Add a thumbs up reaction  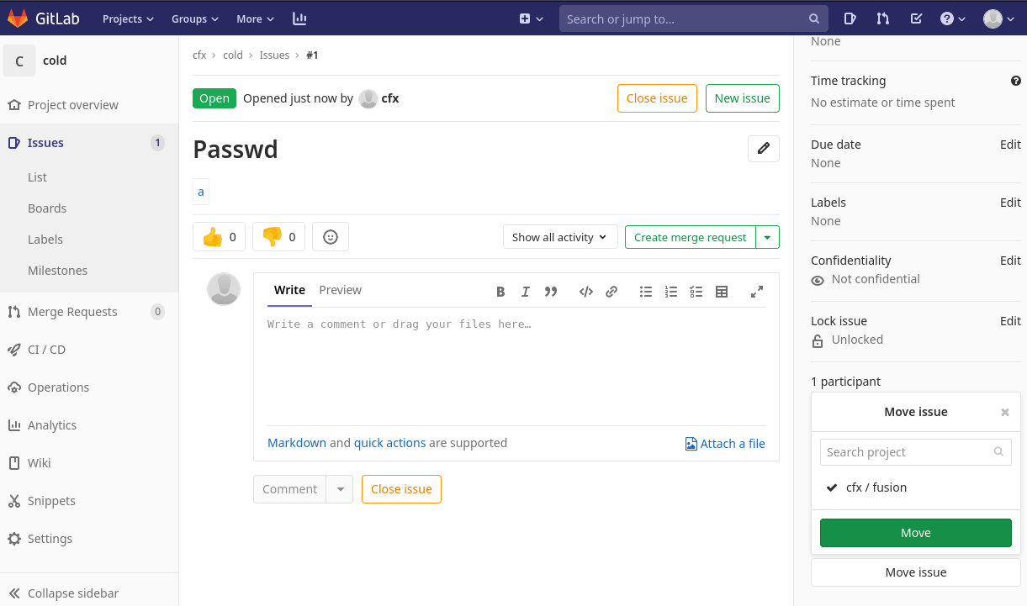[x=219, y=237]
